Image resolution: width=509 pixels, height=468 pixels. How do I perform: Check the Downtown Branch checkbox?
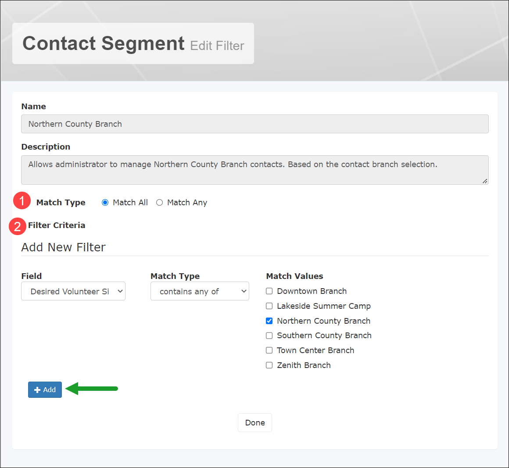[269, 291]
